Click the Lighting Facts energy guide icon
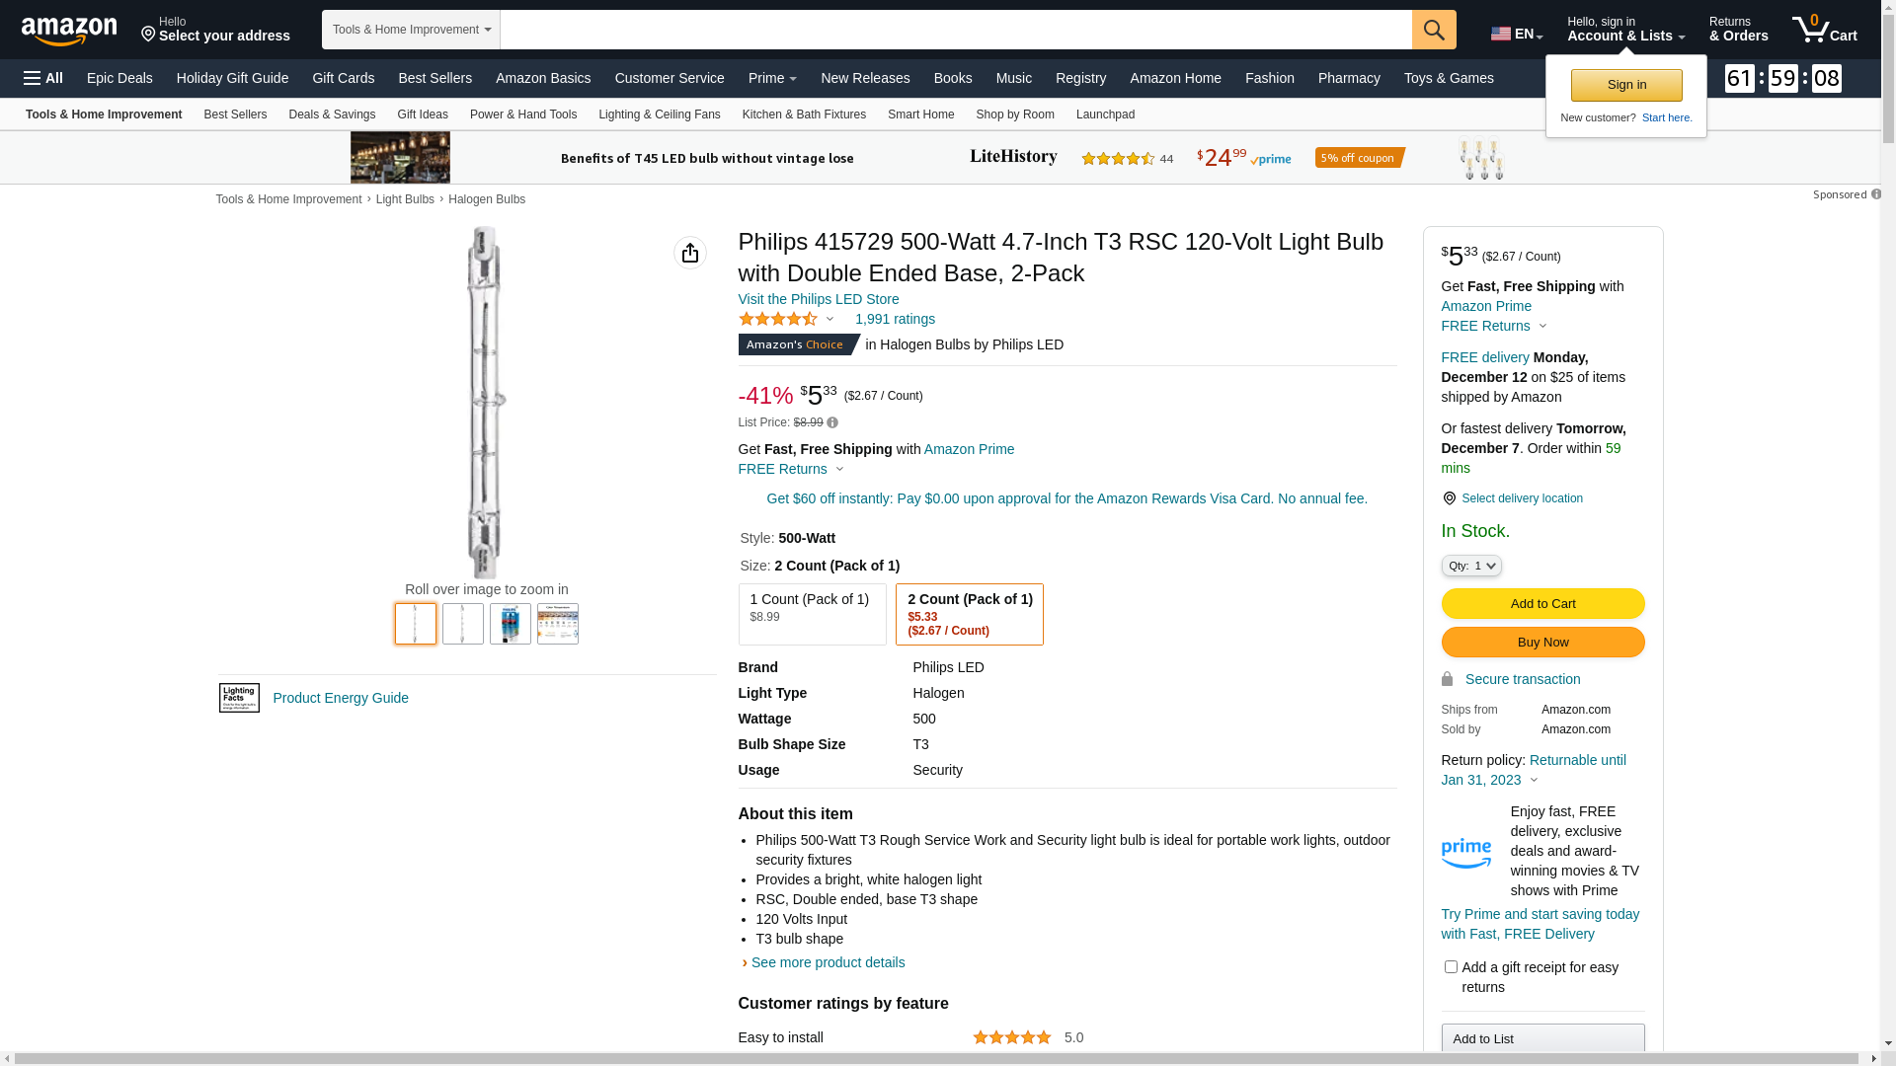 click(x=239, y=698)
